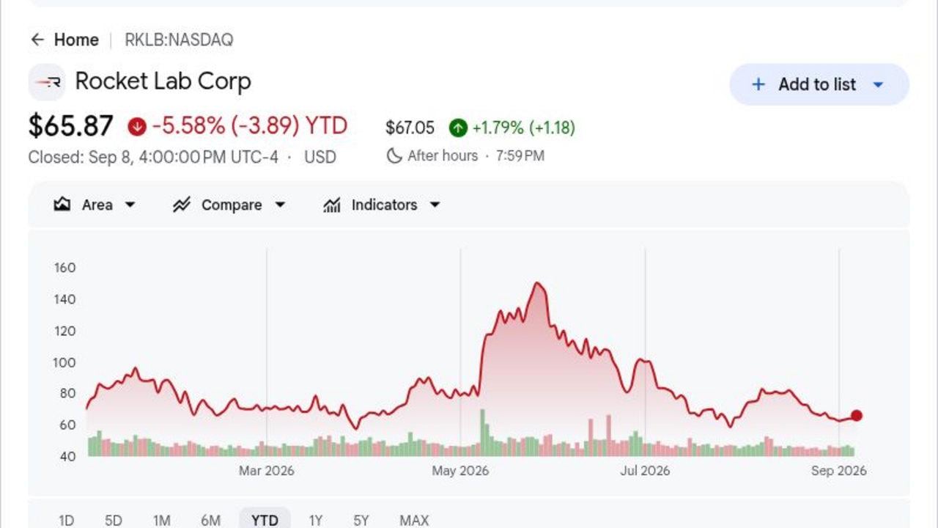The width and height of the screenshot is (938, 528).
Task: Click the moon After hours icon
Action: (x=394, y=155)
